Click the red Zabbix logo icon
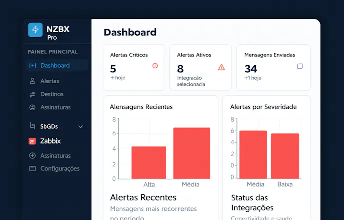This screenshot has height=220, width=344. point(32,141)
